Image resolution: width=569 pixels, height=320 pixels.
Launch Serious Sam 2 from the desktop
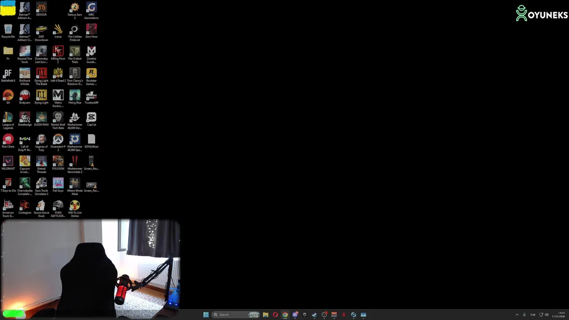pos(75,11)
